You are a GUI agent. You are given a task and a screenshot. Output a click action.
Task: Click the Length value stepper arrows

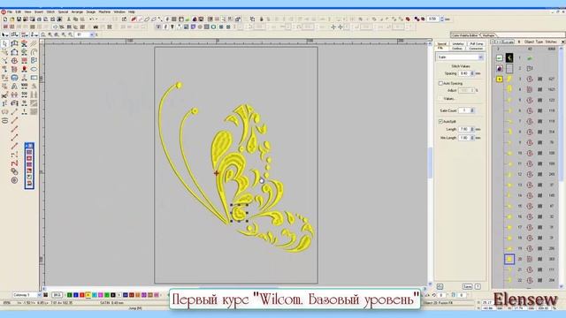pyautogui.click(x=472, y=129)
